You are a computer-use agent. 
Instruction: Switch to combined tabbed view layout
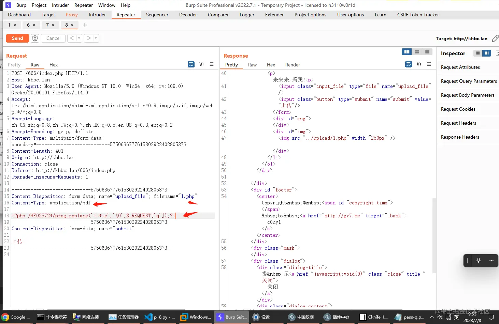click(427, 52)
